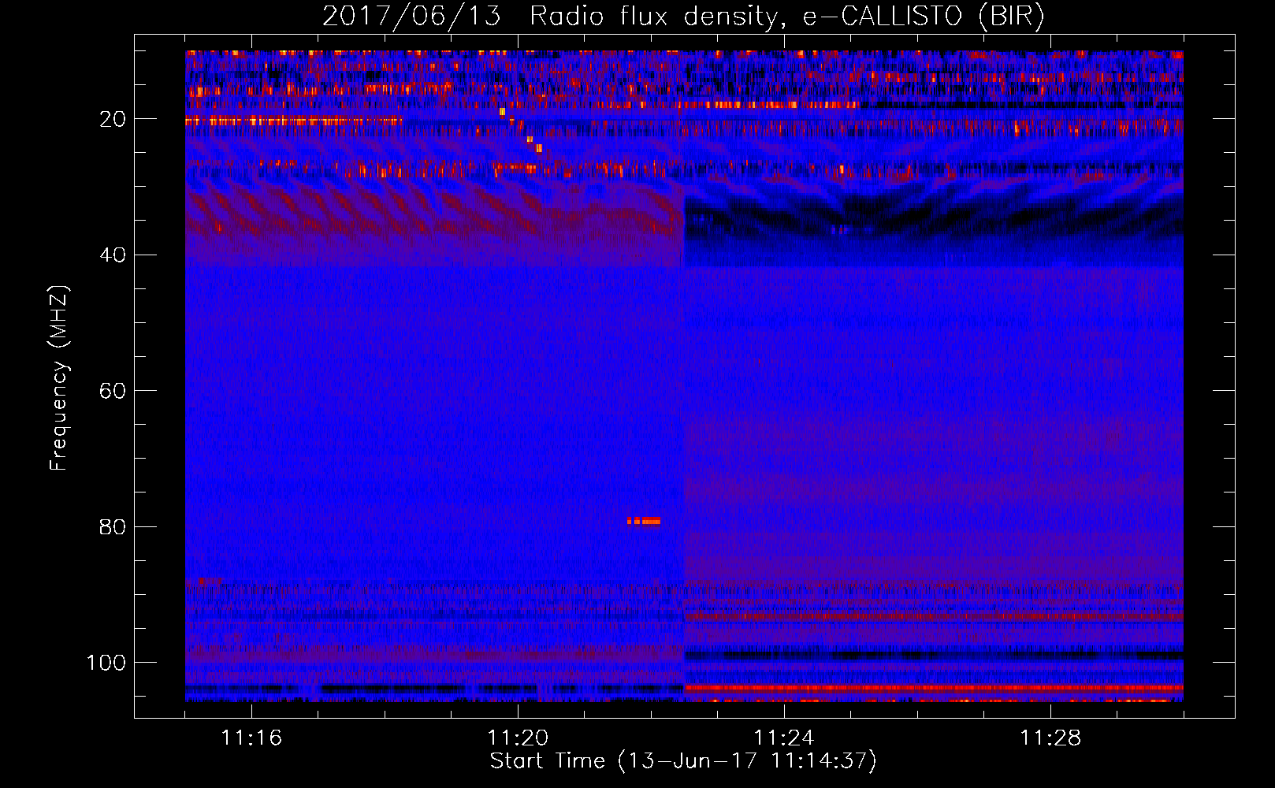Click the '100' frequency tick label

(106, 663)
